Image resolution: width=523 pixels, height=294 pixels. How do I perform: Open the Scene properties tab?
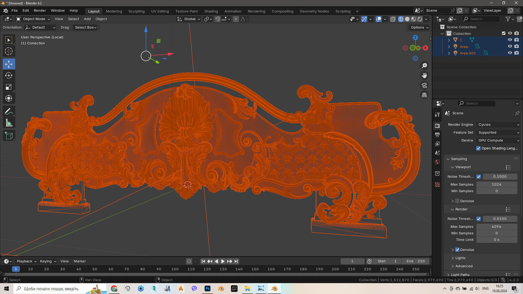[x=437, y=153]
